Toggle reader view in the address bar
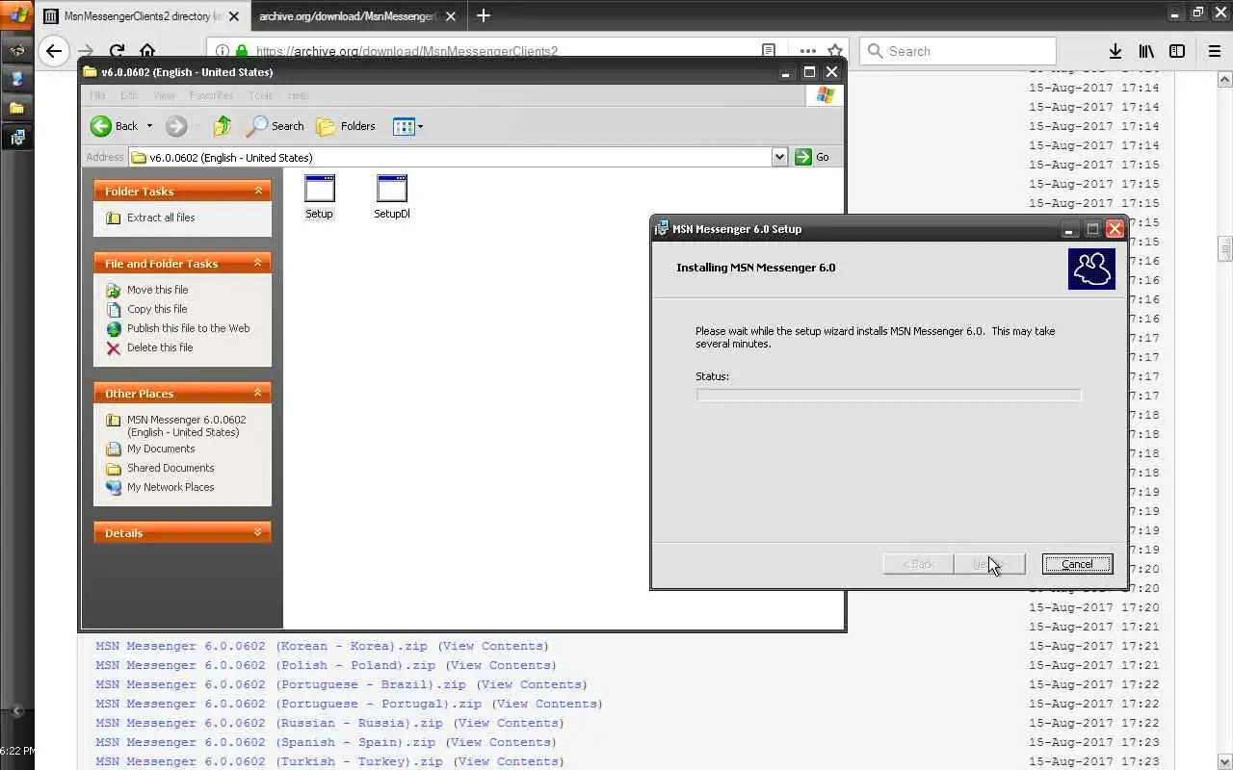Screen dimensions: 1233x770 (769, 51)
